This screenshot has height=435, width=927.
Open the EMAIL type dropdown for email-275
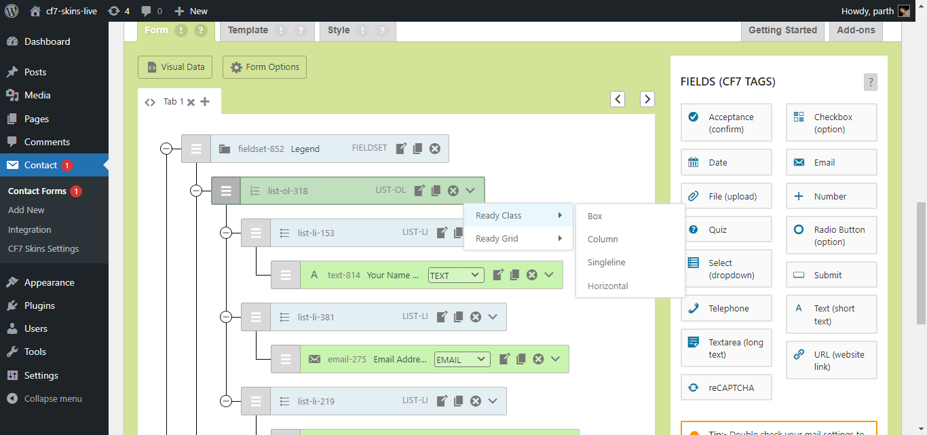462,360
